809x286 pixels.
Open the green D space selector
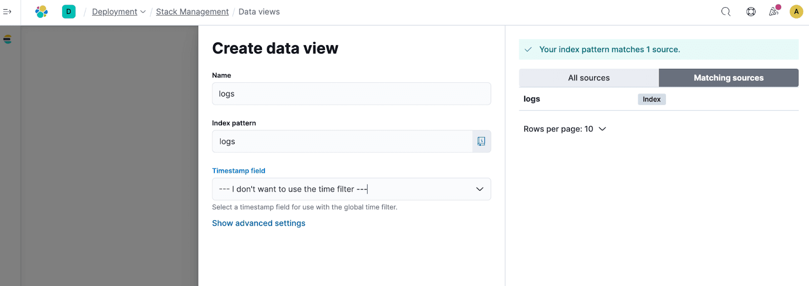pos(69,12)
